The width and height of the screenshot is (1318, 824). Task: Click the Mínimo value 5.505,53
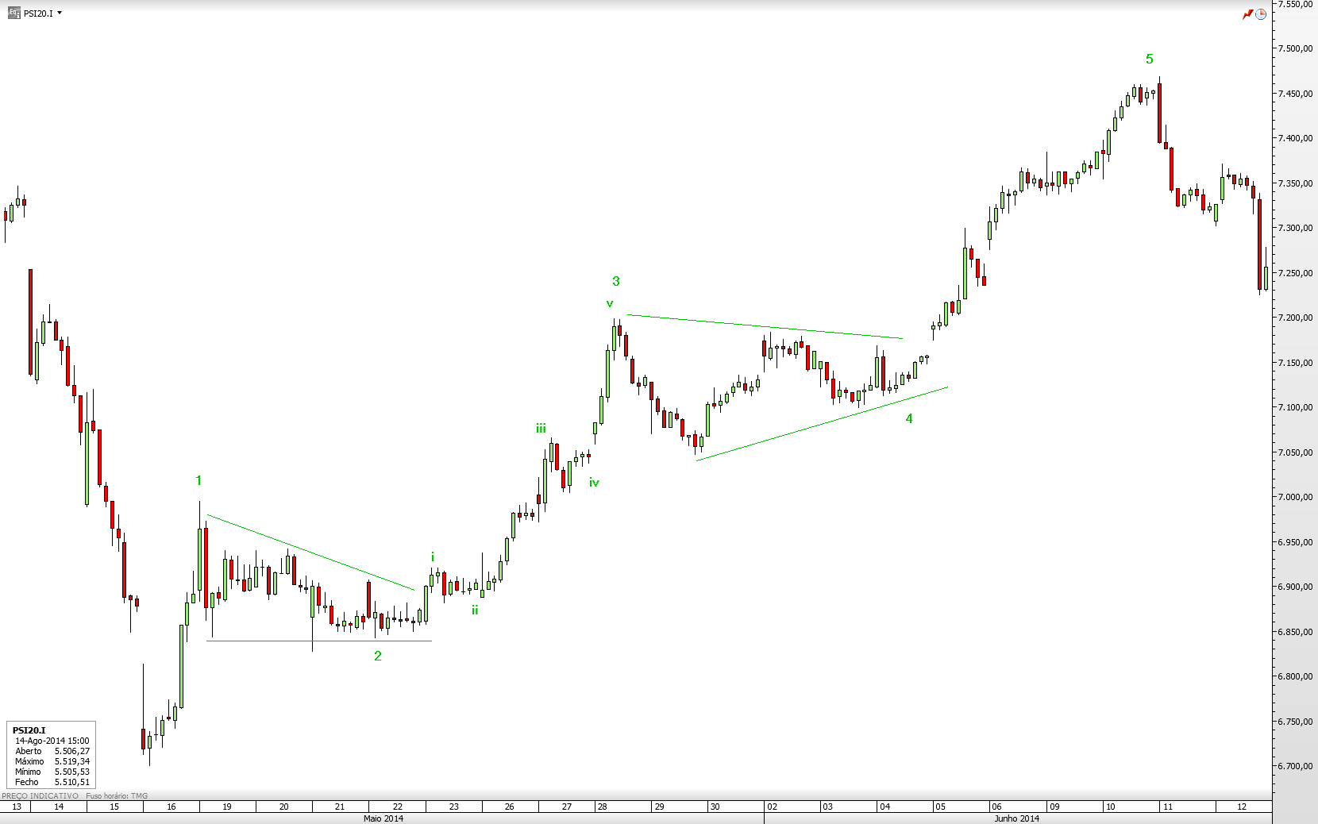pos(72,772)
